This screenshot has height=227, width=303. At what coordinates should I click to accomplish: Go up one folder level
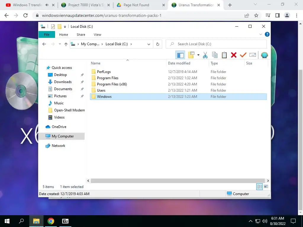click(66, 44)
